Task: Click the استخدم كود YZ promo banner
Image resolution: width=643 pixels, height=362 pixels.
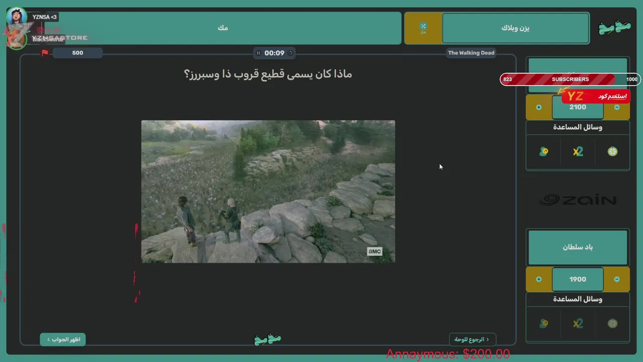Action: pos(596,96)
